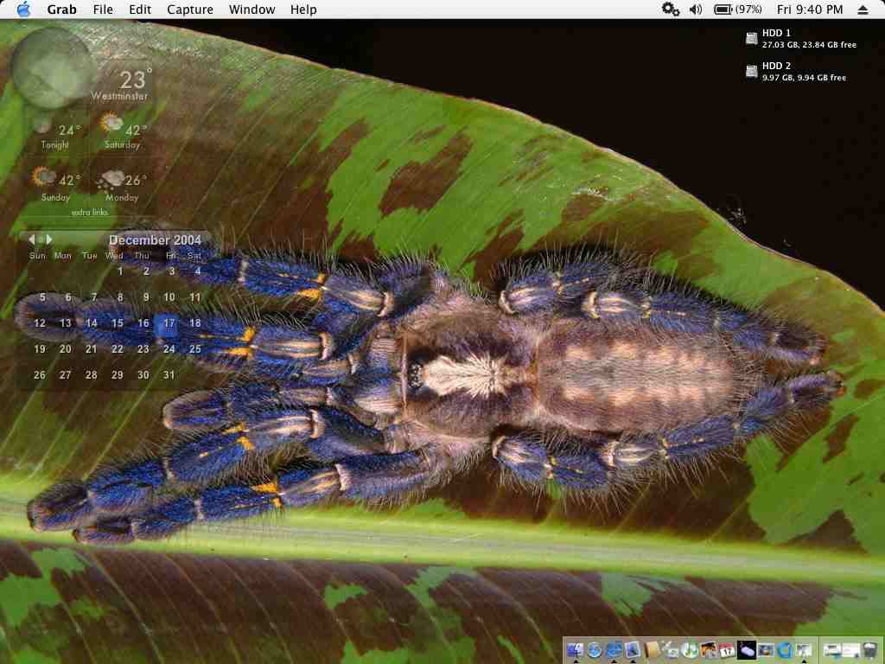
Task: Select December 17 in the calendar
Action: (169, 323)
